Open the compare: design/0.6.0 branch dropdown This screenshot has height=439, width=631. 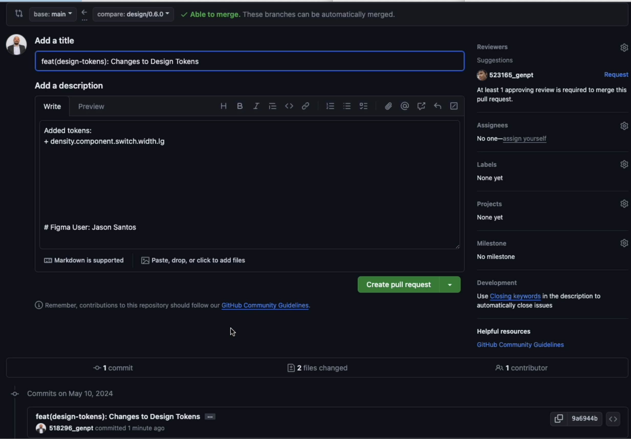coord(133,14)
